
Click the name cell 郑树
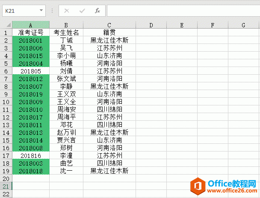click(x=66, y=148)
